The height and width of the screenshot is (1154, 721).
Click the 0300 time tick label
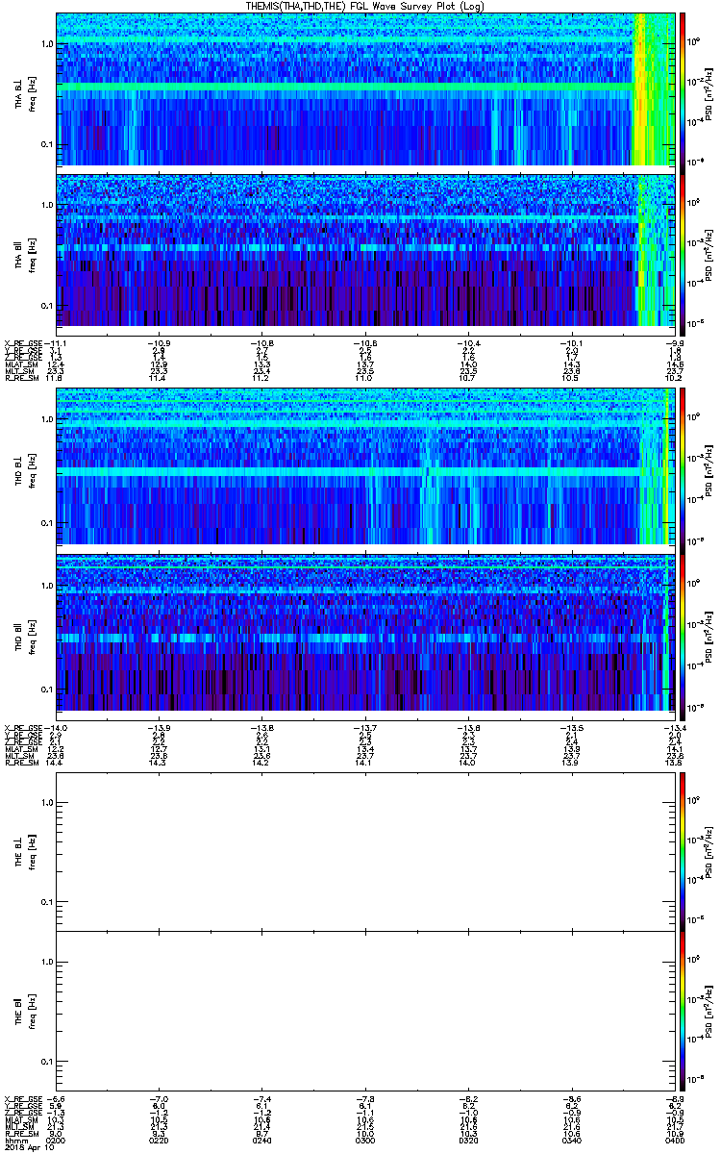pos(365,1140)
